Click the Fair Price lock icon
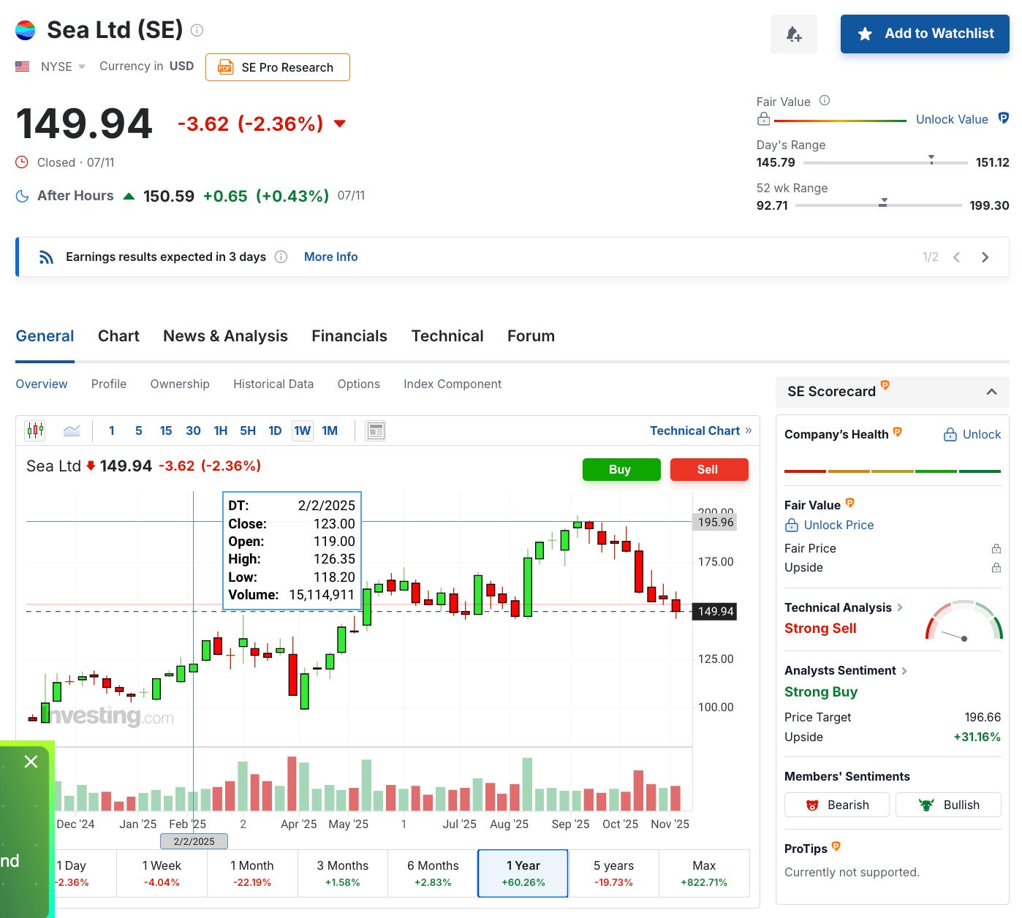This screenshot has width=1022, height=918. (x=996, y=548)
